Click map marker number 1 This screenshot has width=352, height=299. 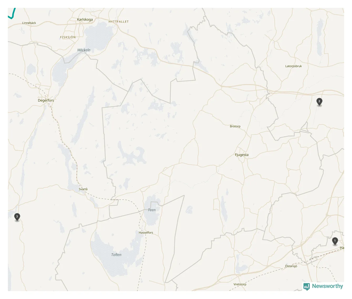point(335,241)
